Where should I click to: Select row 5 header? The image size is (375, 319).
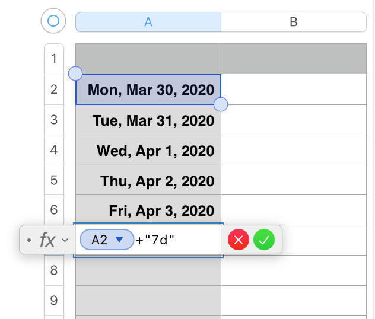(x=54, y=180)
